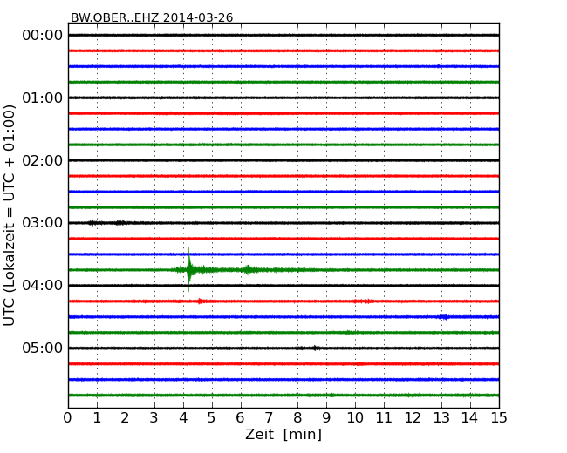Click the 03:00 time label
This screenshot has width=567, height=453.
tap(43, 223)
